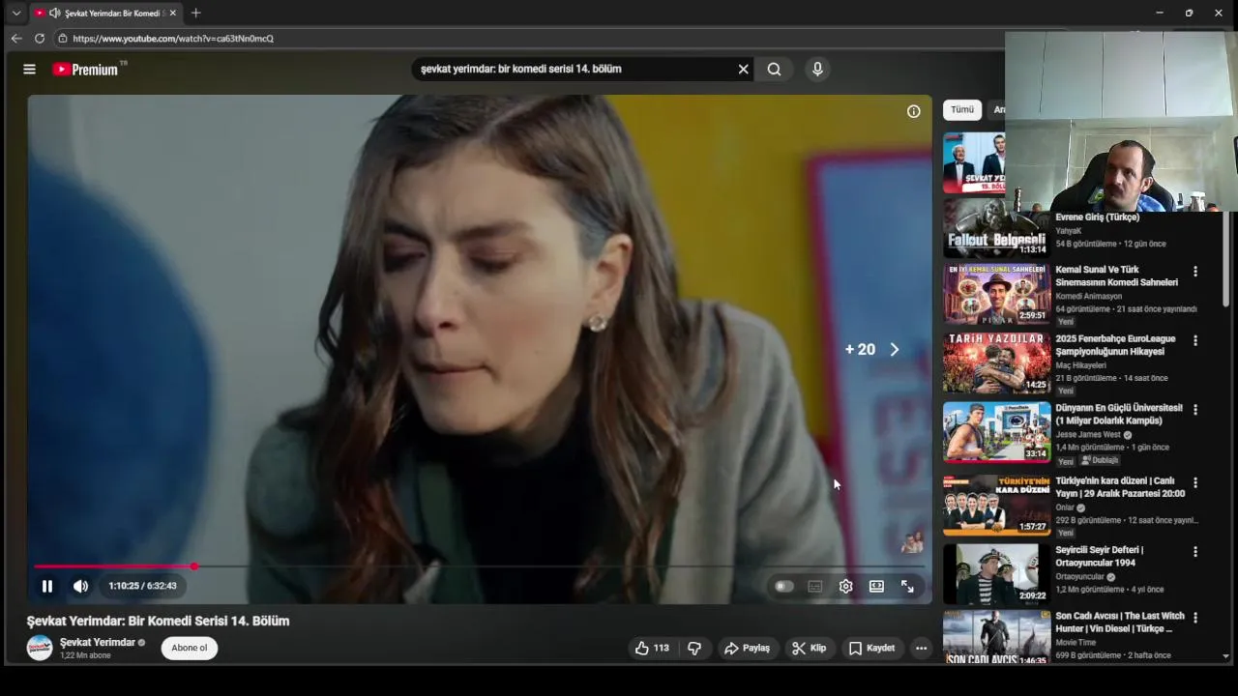The height and width of the screenshot is (696, 1238).
Task: Click the red playhead scrubber
Action: click(193, 566)
